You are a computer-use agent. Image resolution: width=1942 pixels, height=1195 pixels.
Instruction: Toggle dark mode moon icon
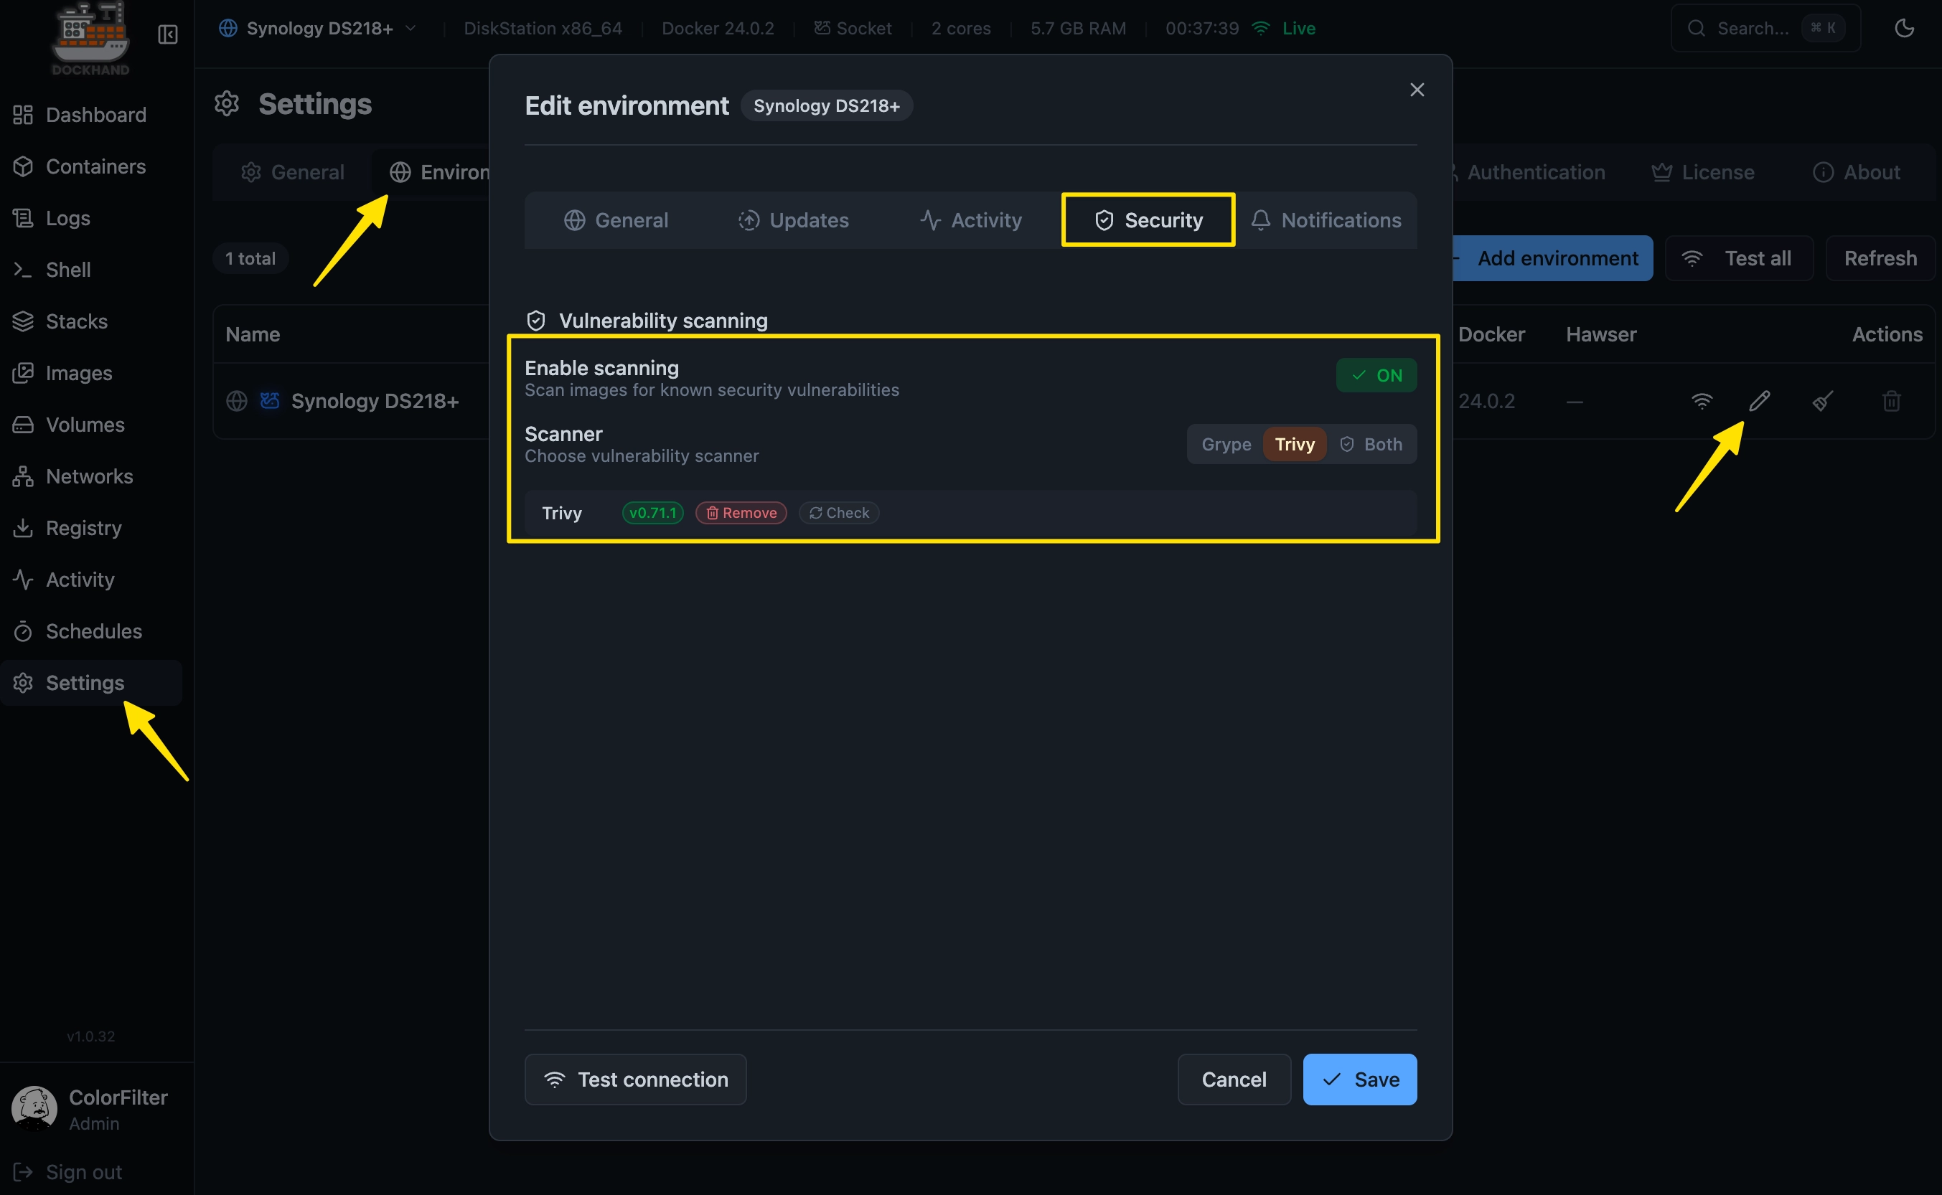pos(1904,29)
